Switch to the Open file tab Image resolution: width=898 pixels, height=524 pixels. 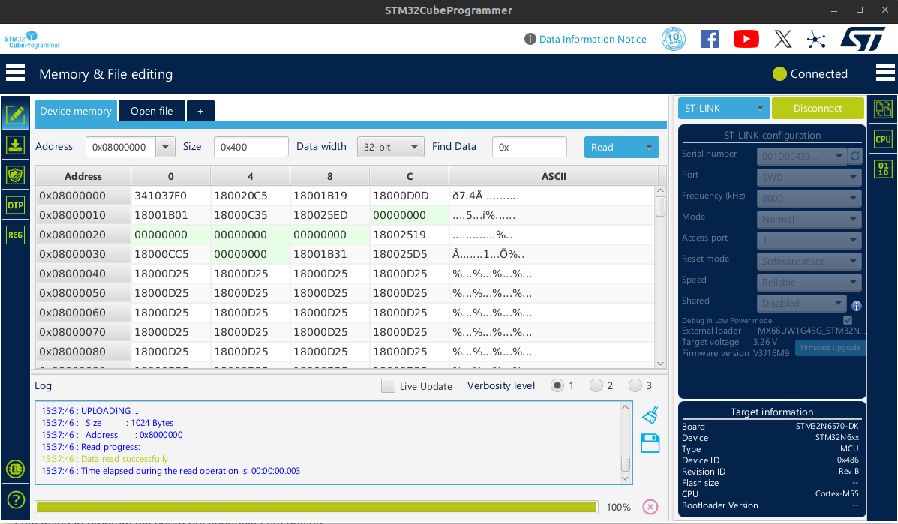[x=151, y=109]
